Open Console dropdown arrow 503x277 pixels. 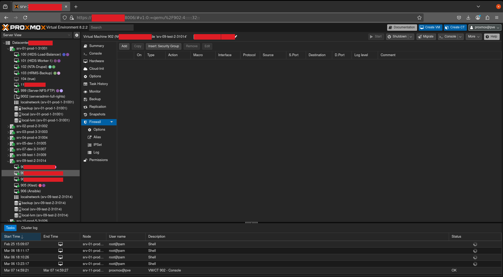pyautogui.click(x=460, y=37)
